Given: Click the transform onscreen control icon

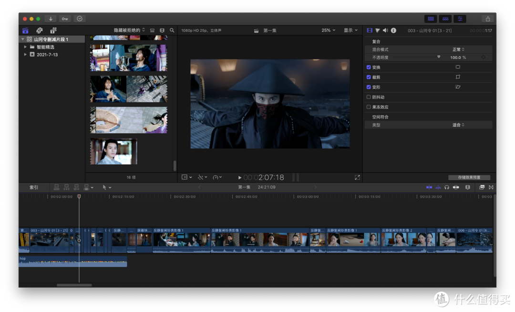Looking at the screenshot, I should coord(458,67).
